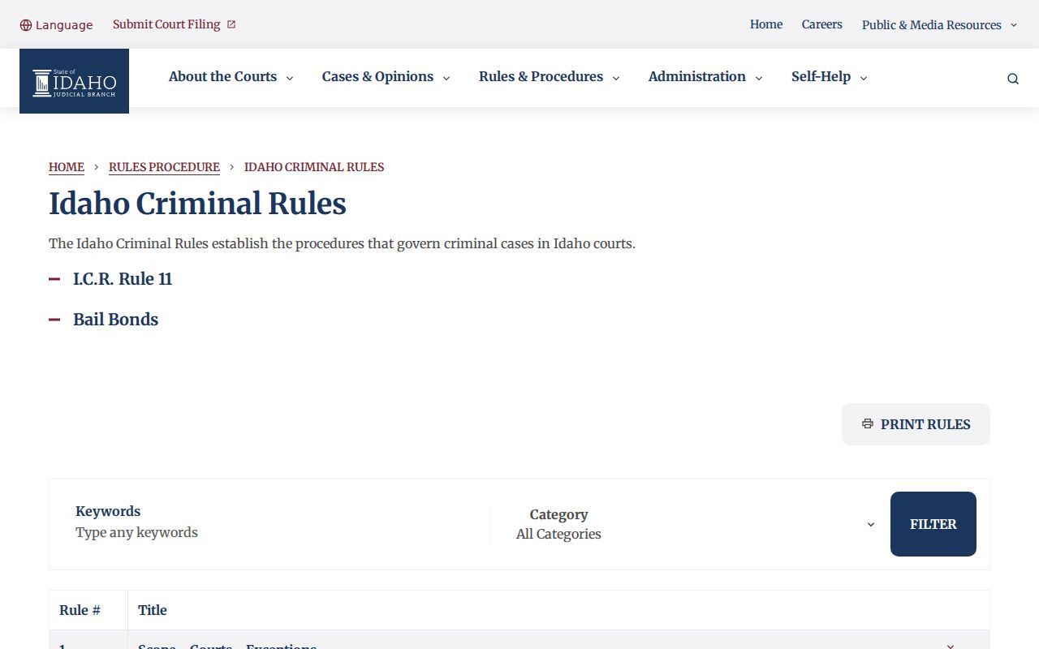The image size is (1039, 649).
Task: Follow the RULES PROCEDURE breadcrumb link
Action: [x=164, y=167]
